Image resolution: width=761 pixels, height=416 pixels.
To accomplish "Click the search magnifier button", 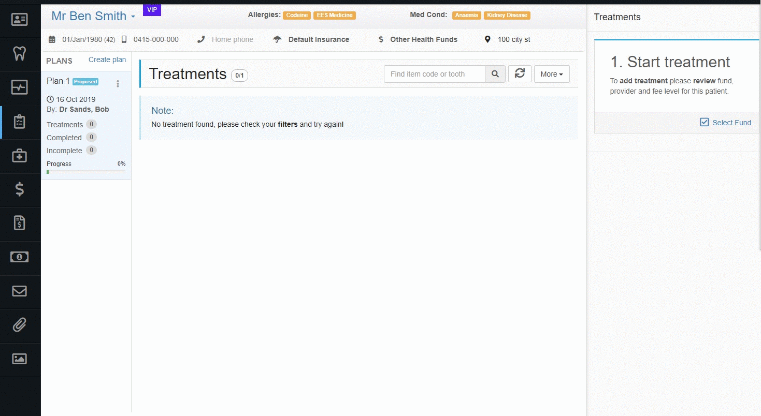I will pyautogui.click(x=495, y=74).
